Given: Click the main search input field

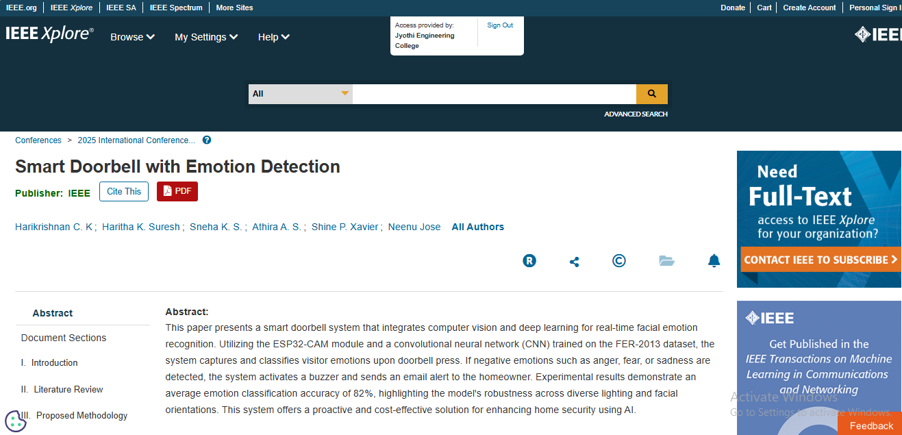Looking at the screenshot, I should pos(494,94).
